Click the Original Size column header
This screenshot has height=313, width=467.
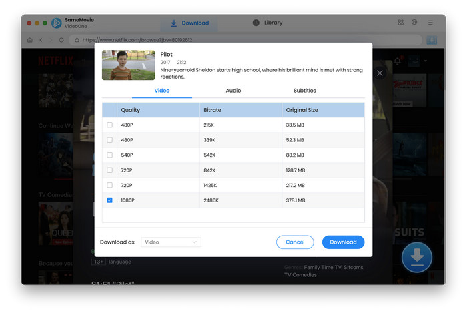tap(323, 110)
